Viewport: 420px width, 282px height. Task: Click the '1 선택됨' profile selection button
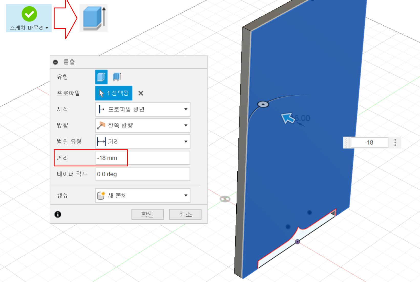pyautogui.click(x=114, y=93)
